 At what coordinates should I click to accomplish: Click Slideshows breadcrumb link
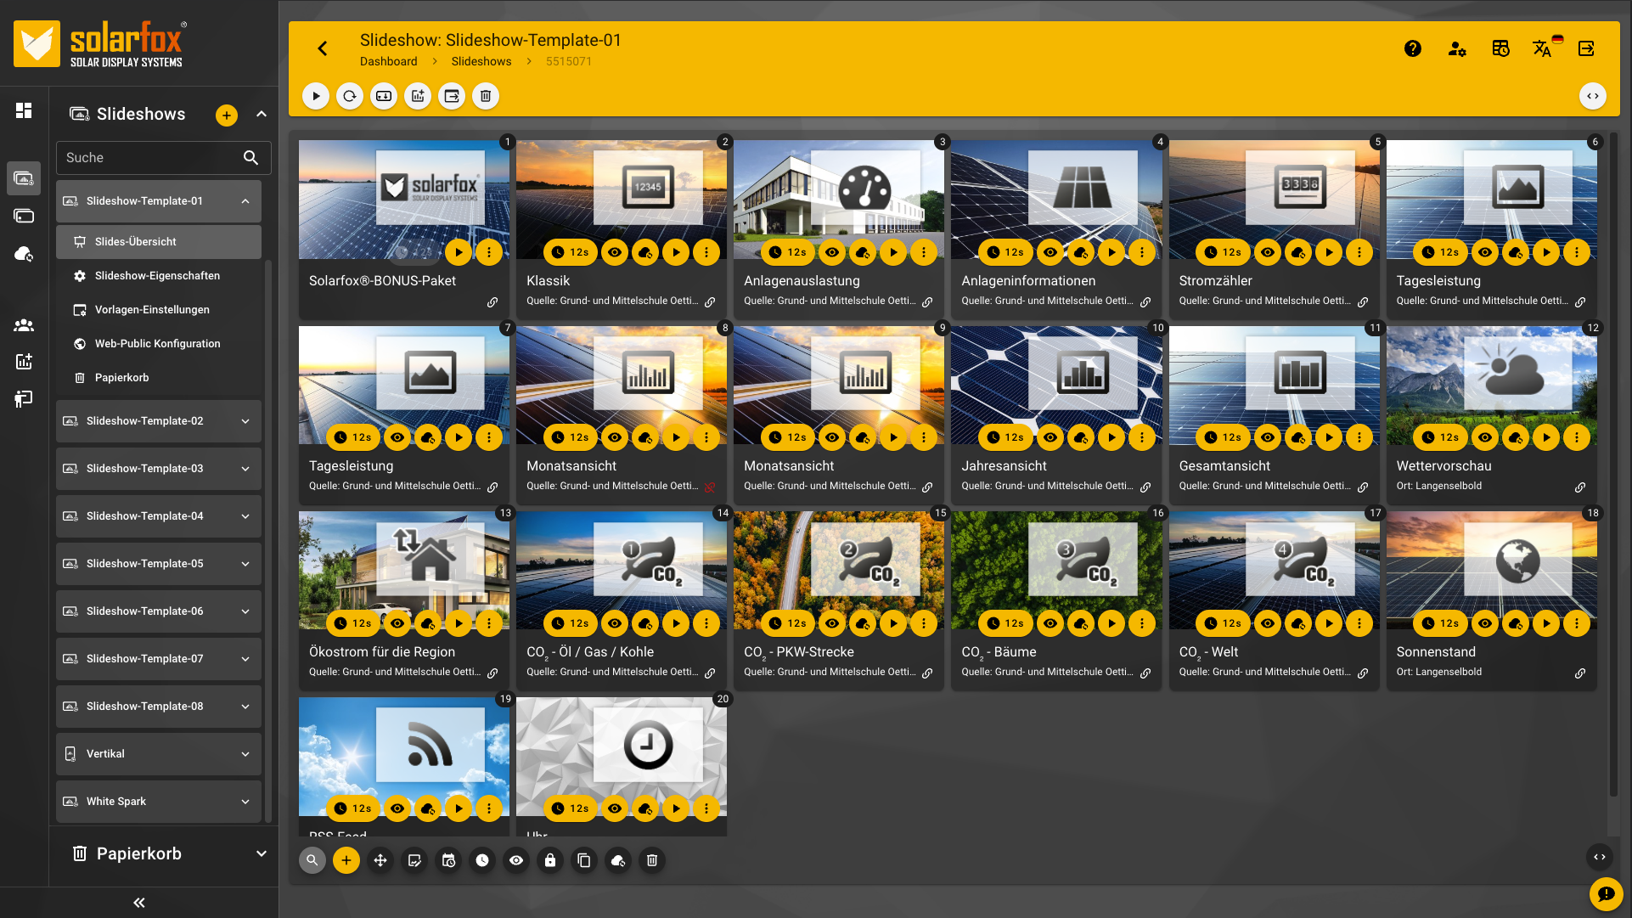click(x=481, y=61)
